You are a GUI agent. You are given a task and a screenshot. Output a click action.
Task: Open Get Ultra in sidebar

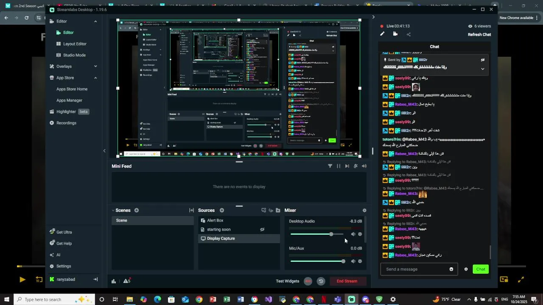(x=60, y=232)
